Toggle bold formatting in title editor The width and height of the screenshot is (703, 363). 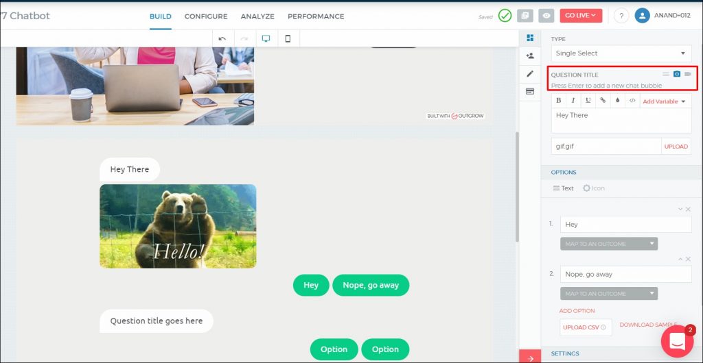click(x=559, y=101)
